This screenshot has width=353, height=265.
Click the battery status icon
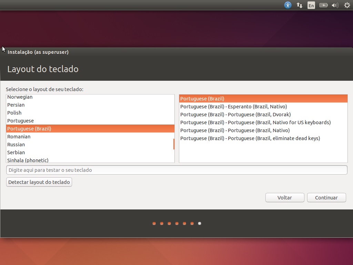point(323,5)
